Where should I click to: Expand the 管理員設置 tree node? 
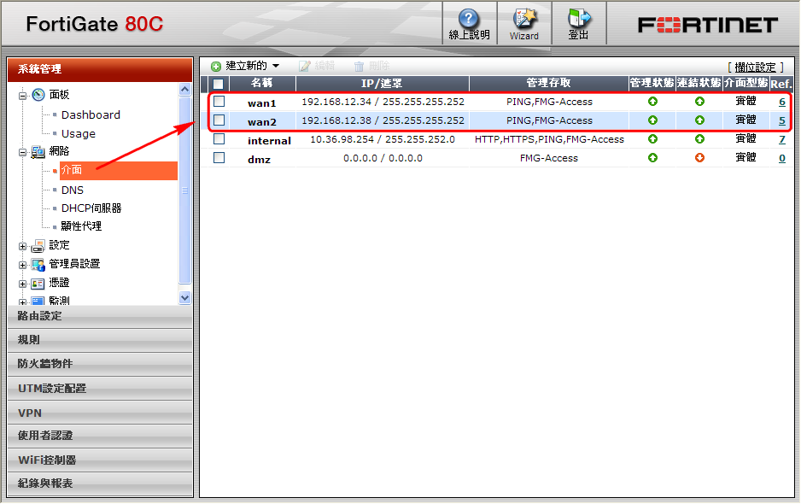pyautogui.click(x=22, y=266)
